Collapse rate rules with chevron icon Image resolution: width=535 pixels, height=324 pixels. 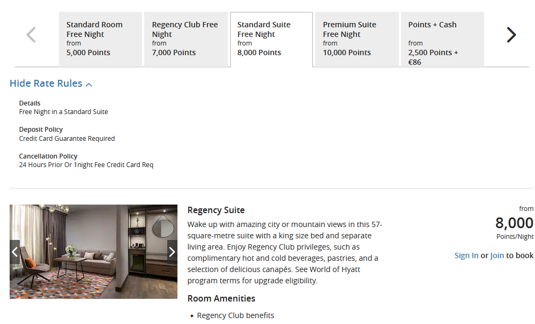[89, 85]
